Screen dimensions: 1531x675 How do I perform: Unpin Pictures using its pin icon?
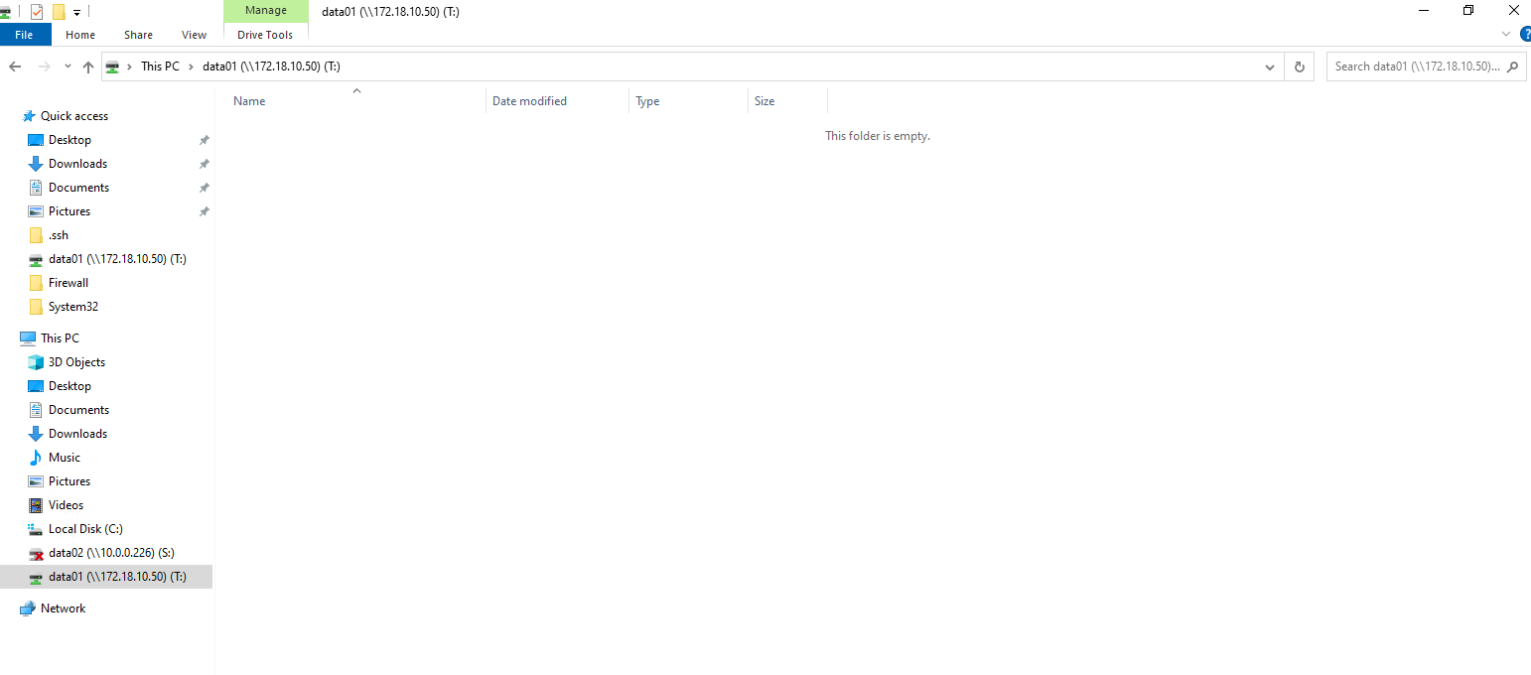click(204, 211)
